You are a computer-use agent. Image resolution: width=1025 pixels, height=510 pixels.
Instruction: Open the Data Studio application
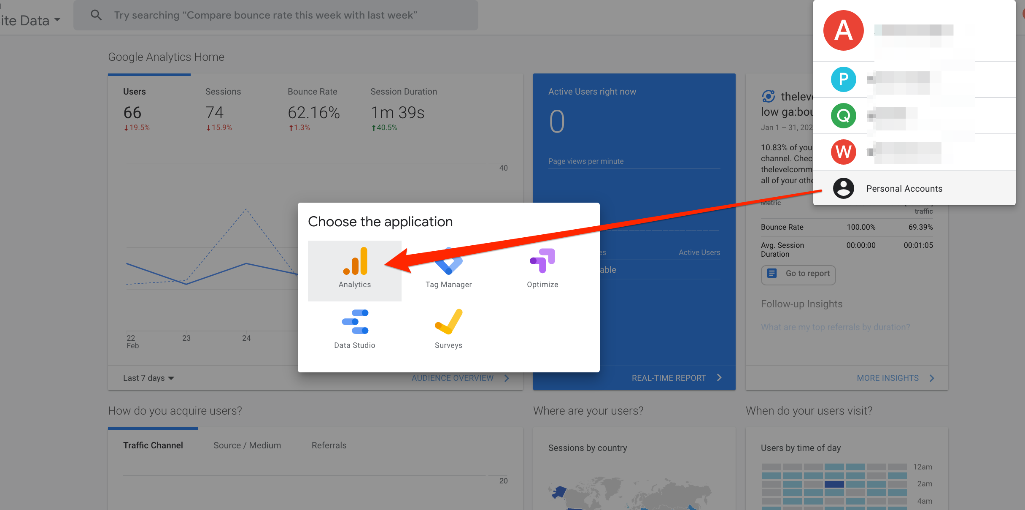coord(354,331)
